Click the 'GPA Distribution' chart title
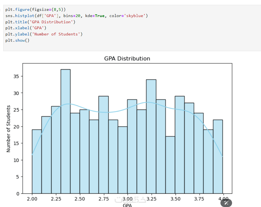This screenshot has width=261, height=207. 127,59
